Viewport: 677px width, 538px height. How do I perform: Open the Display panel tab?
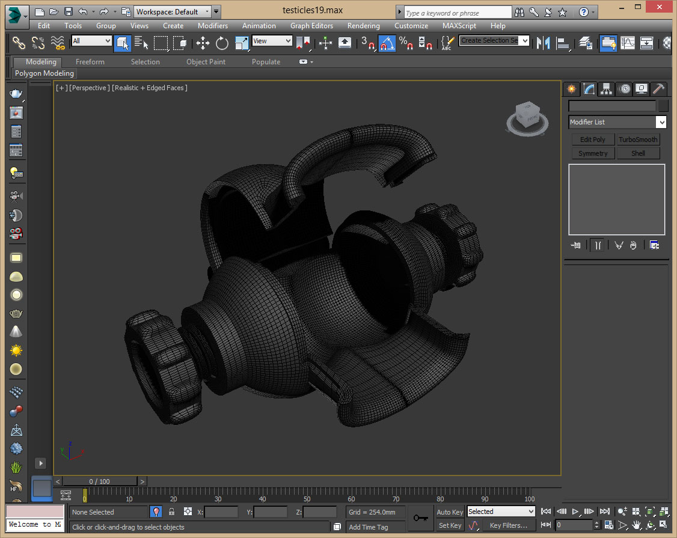pos(642,89)
